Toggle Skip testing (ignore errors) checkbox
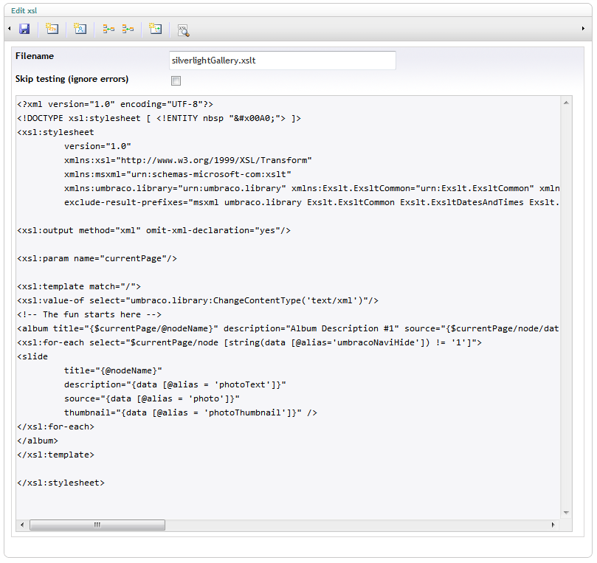This screenshot has height=563, width=597. [x=176, y=80]
